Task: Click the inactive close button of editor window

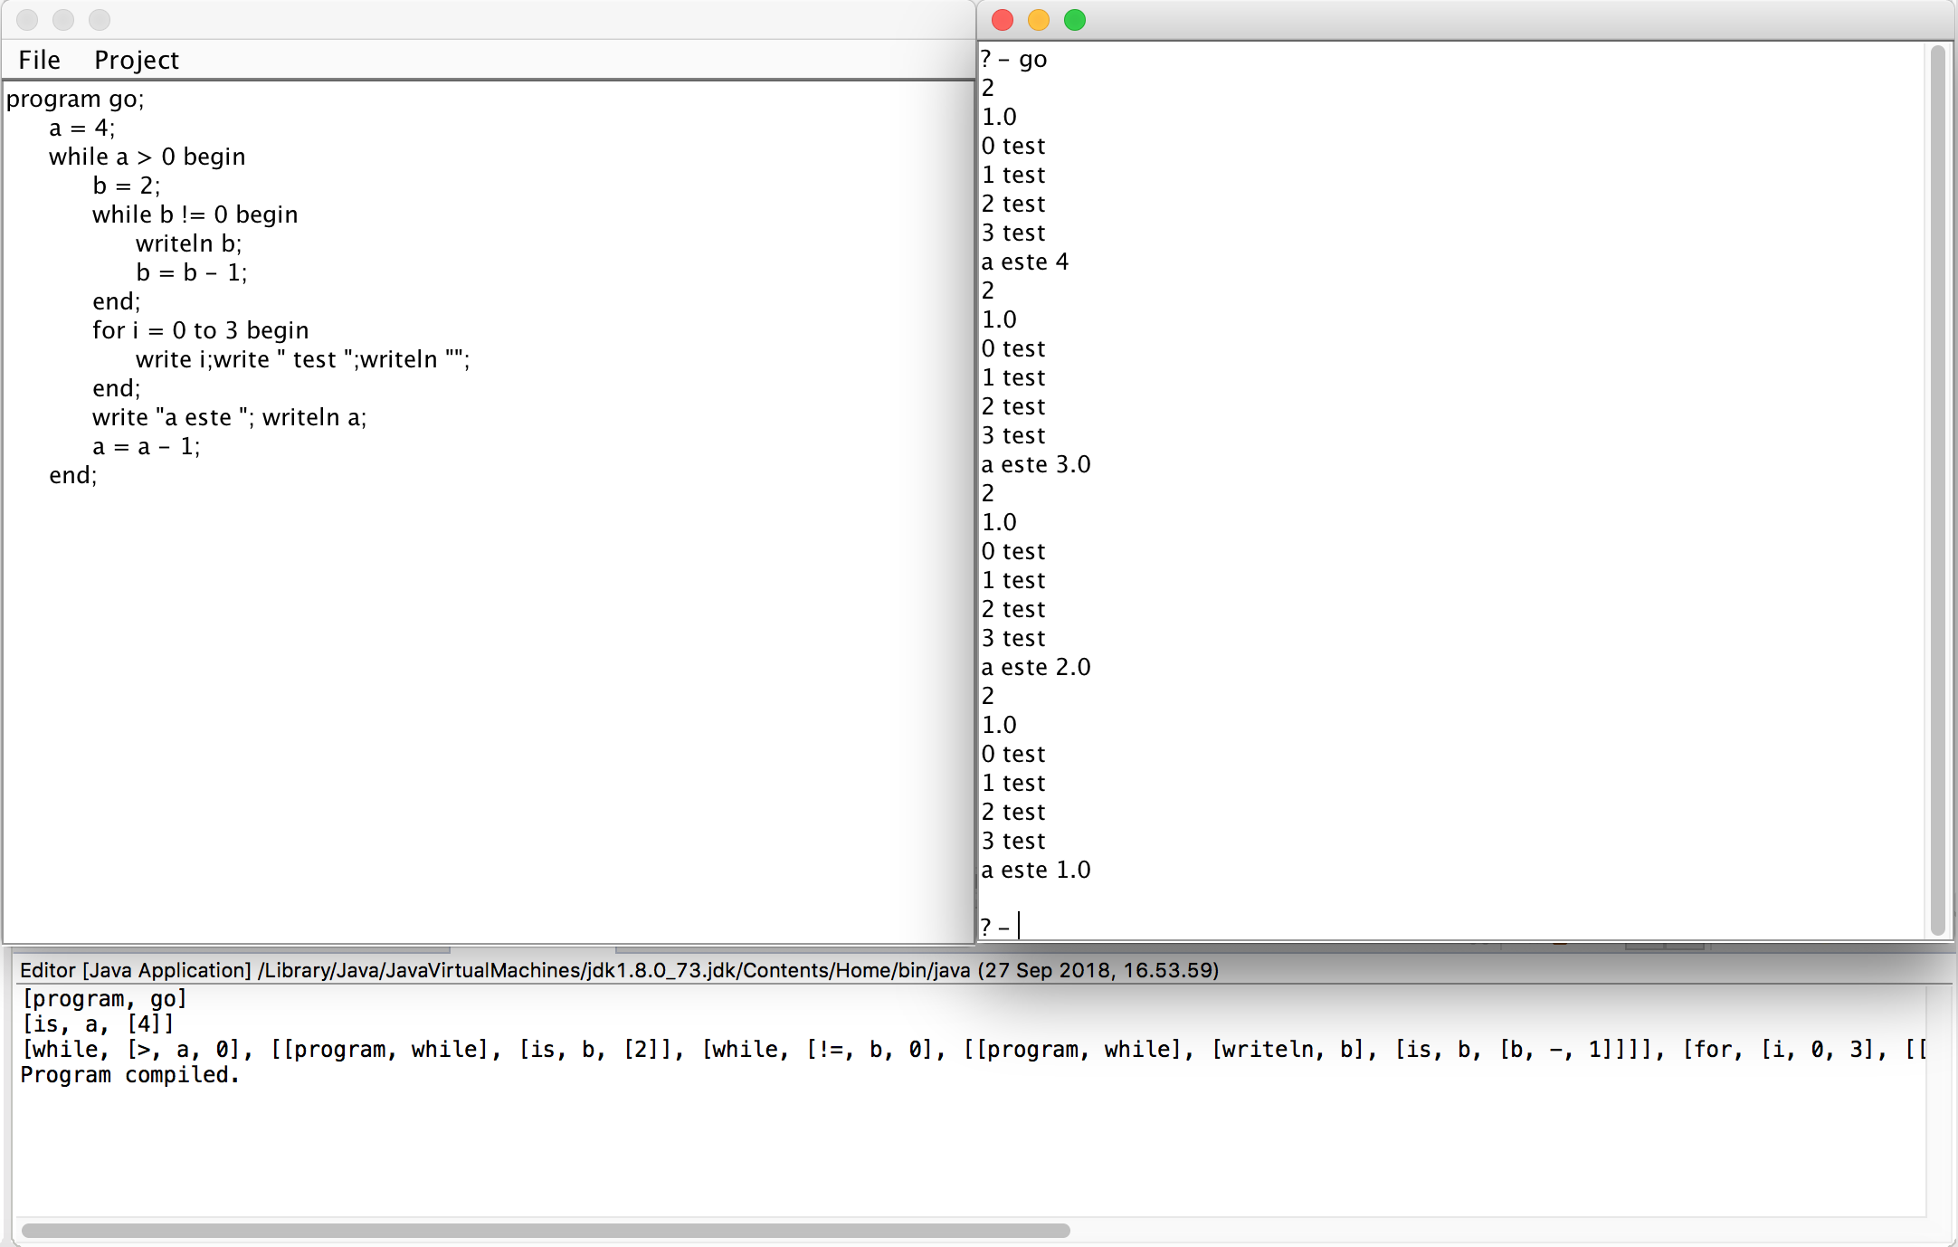Action: tap(27, 20)
